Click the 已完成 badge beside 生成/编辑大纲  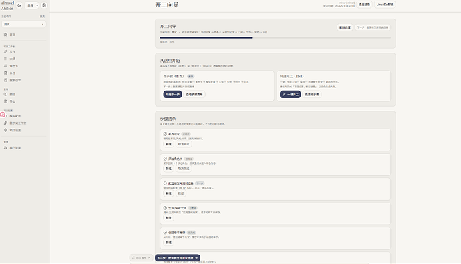pos(192,208)
